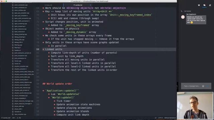Select physics_scene_objects.h file
The width and height of the screenshot is (214, 120).
tap(22, 85)
